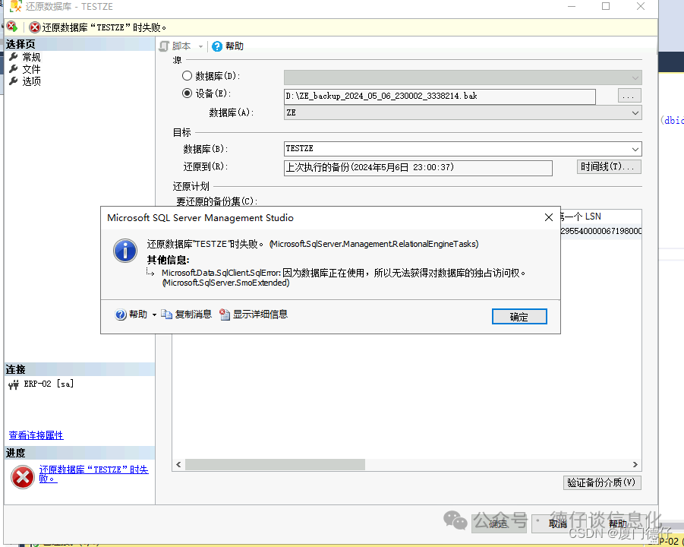This screenshot has width=684, height=547.
Task: Click the red error icon in top banner
Action: 34,27
